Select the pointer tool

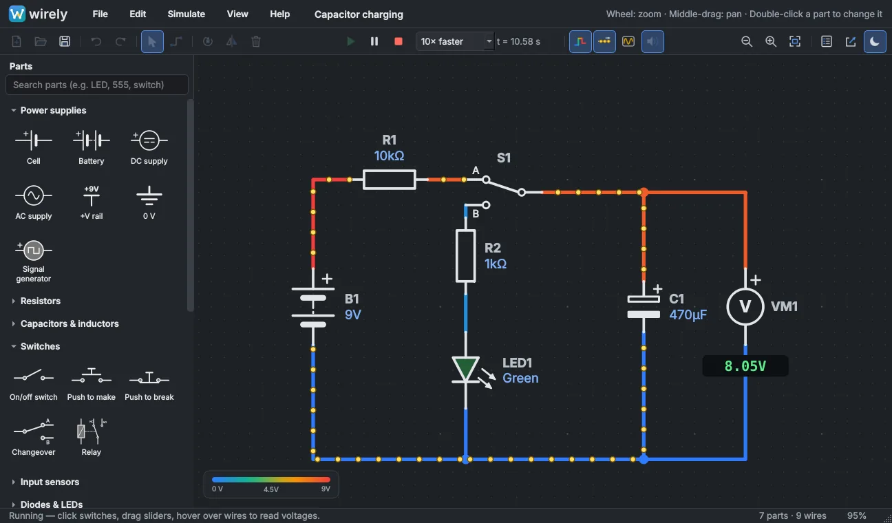pyautogui.click(x=152, y=41)
